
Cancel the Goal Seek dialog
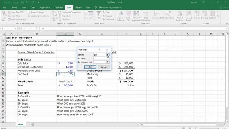click(x=104, y=67)
